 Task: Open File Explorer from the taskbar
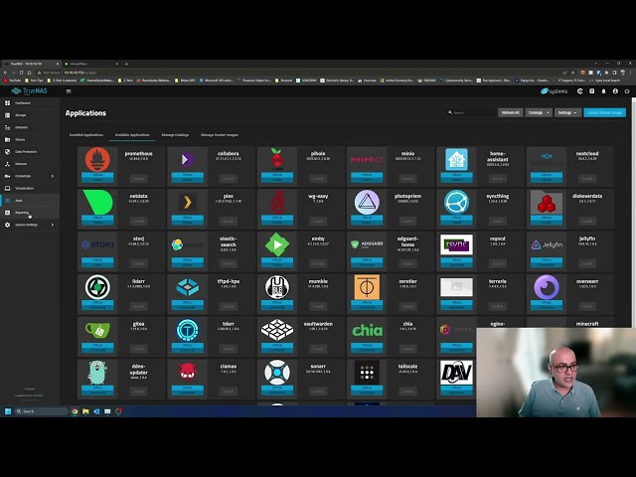coord(85,411)
